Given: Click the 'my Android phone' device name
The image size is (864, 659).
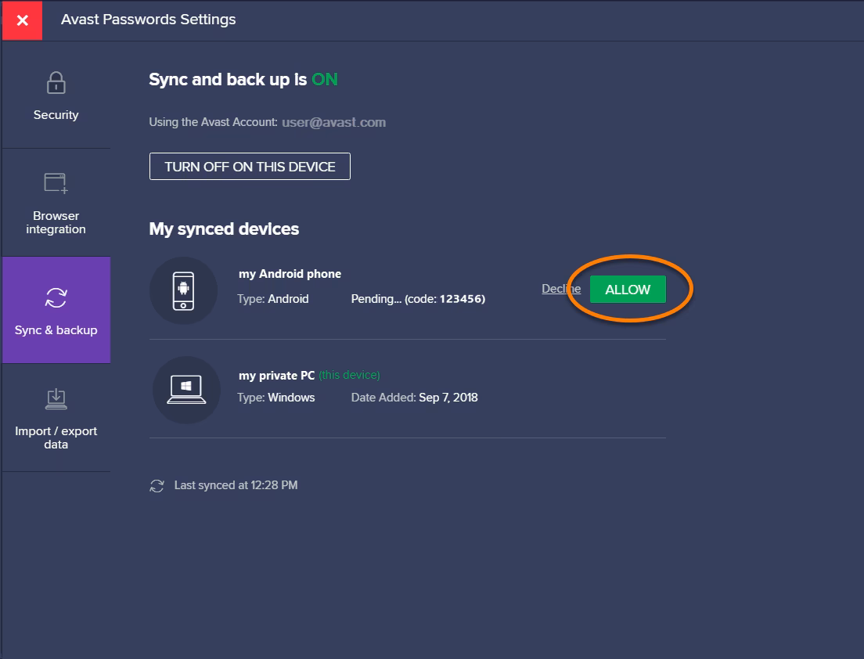Looking at the screenshot, I should pos(290,274).
